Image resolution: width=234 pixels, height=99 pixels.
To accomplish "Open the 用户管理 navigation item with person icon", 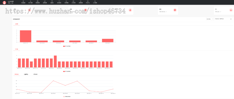I will tap(30, 2).
